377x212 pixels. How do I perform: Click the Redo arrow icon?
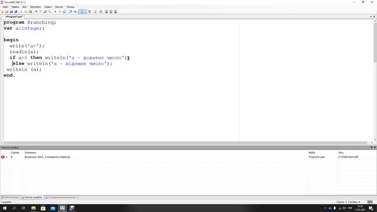pos(41,12)
